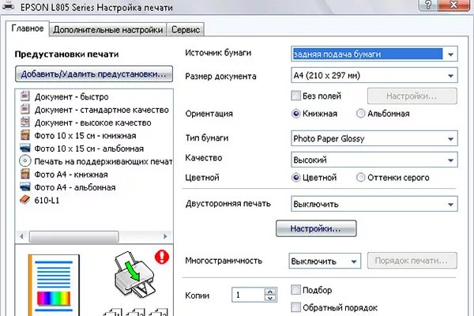Image resolution: width=474 pixels, height=316 pixels.
Task: Click the icon of 'Фото A4 - книжная'
Action: (x=25, y=174)
